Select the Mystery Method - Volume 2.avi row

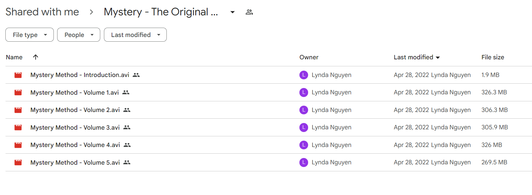(x=269, y=110)
